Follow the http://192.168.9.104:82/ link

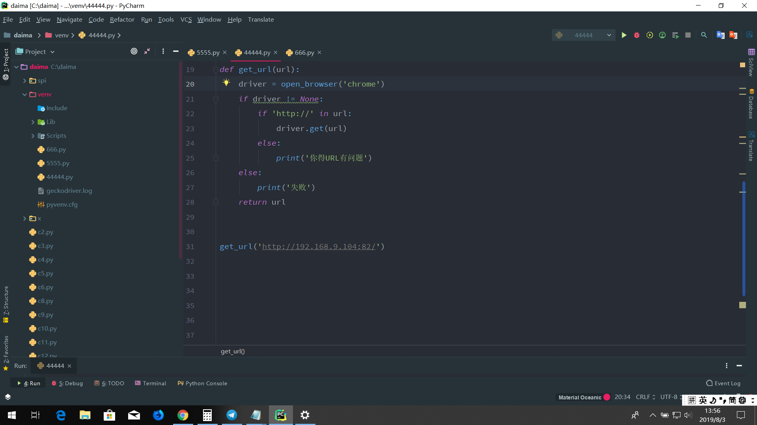(x=319, y=247)
